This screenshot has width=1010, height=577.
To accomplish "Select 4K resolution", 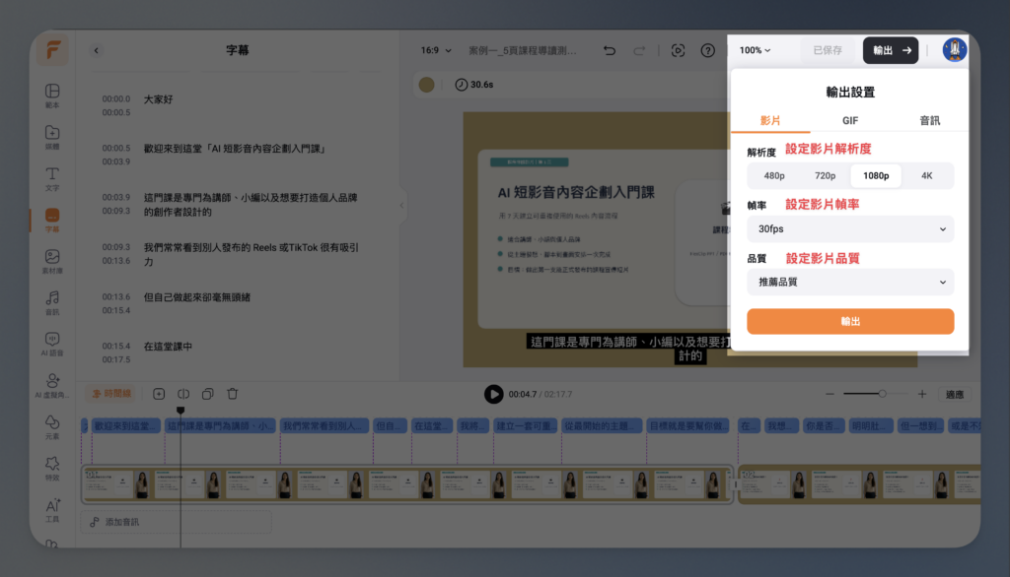I will 926,175.
